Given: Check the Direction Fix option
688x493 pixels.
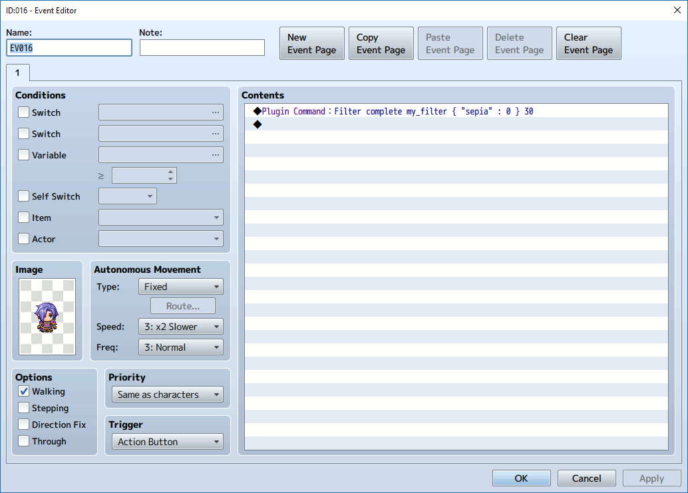Looking at the screenshot, I should (x=24, y=424).
